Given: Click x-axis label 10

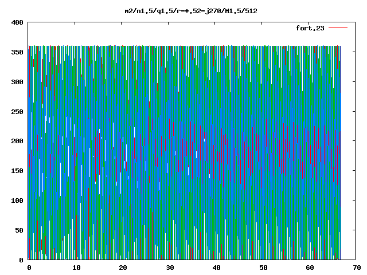Looking at the screenshot, I should click(x=76, y=268).
